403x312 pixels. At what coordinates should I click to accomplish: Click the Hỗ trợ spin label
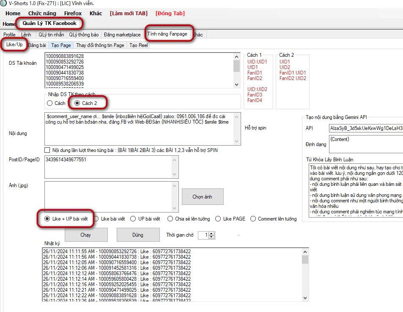point(255,128)
